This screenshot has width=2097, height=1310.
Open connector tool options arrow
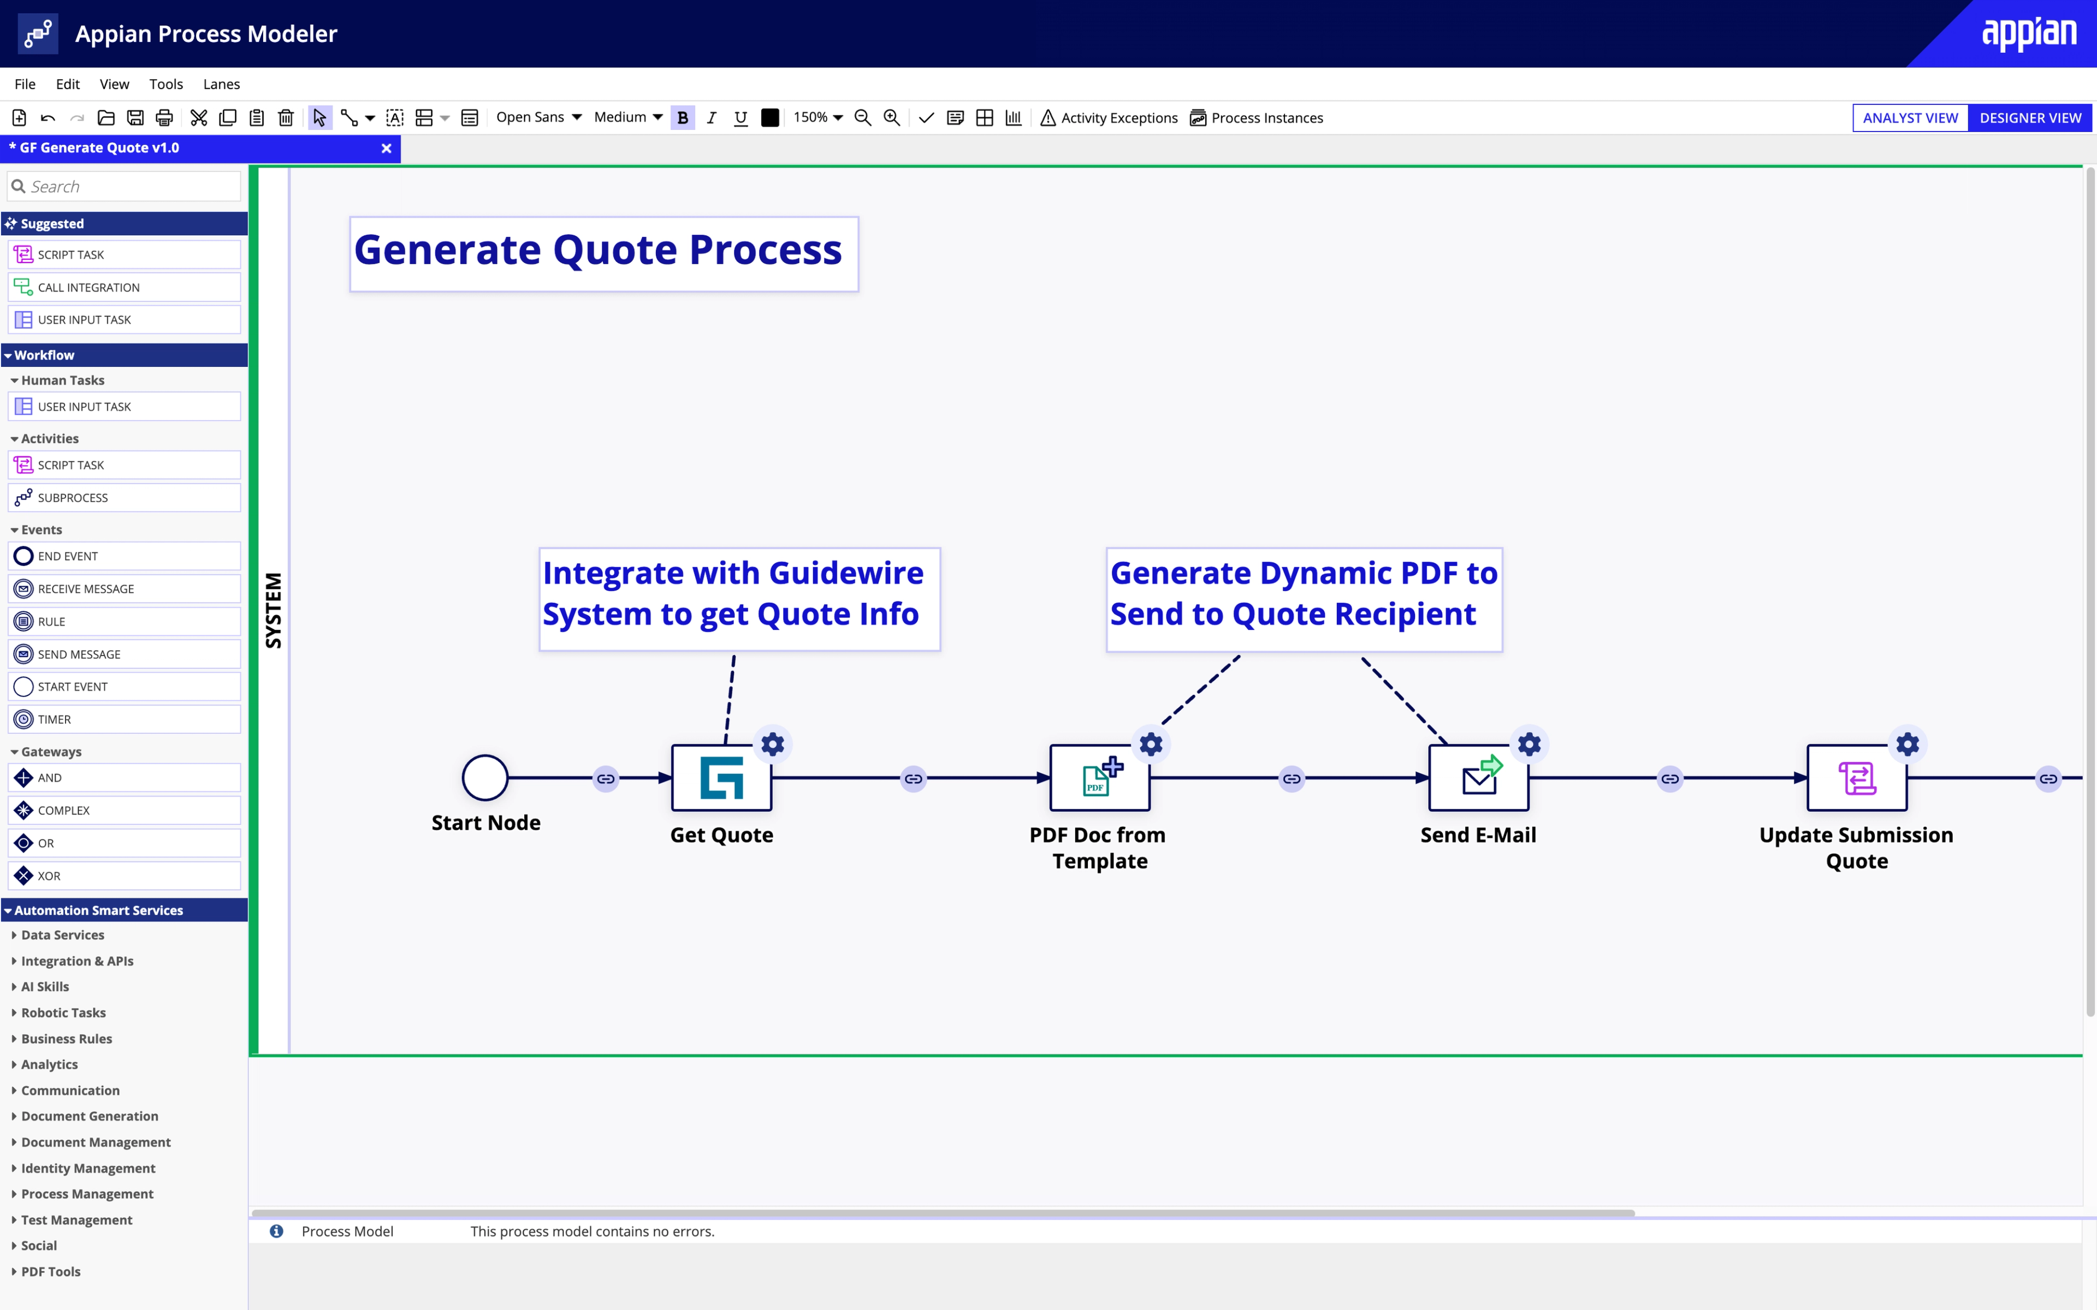(370, 118)
